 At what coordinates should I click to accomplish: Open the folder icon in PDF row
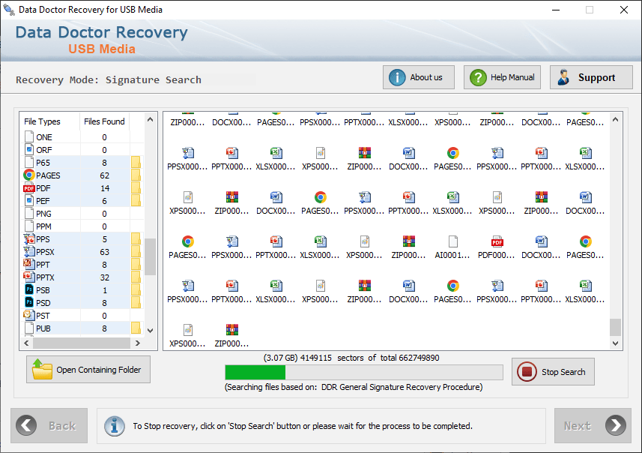click(136, 187)
